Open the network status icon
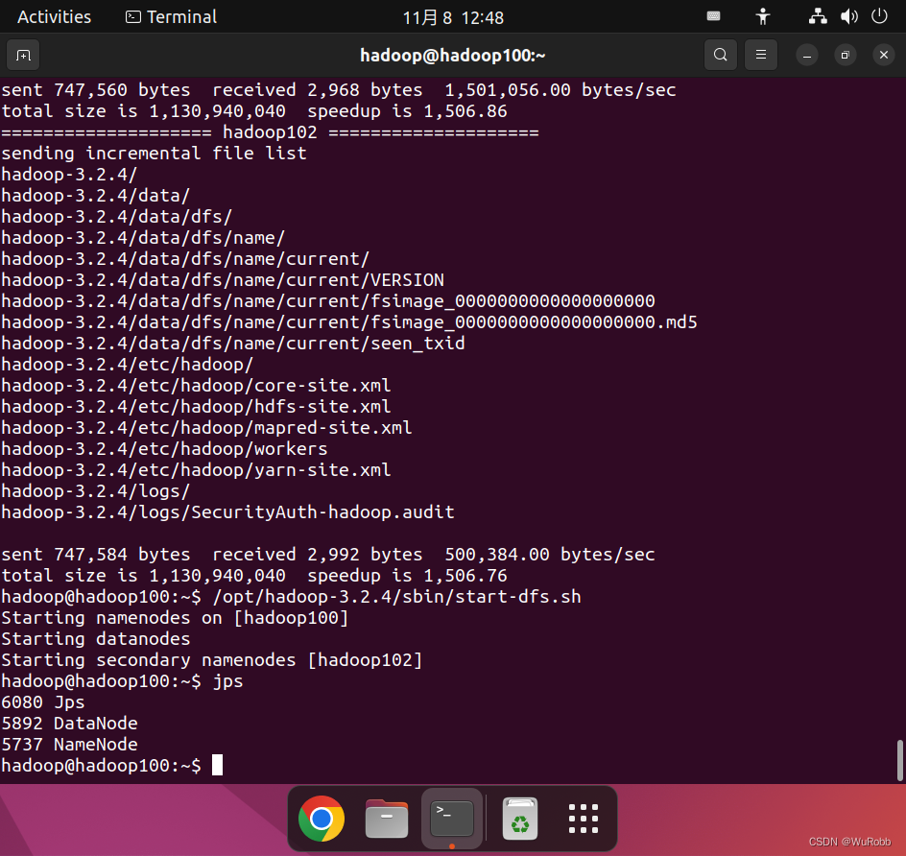Screen dimensions: 906x856 (818, 16)
